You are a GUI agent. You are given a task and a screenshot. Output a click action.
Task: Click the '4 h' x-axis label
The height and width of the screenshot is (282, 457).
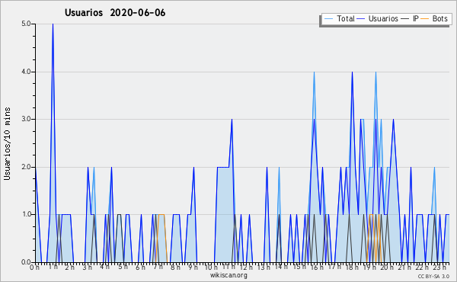point(104,267)
